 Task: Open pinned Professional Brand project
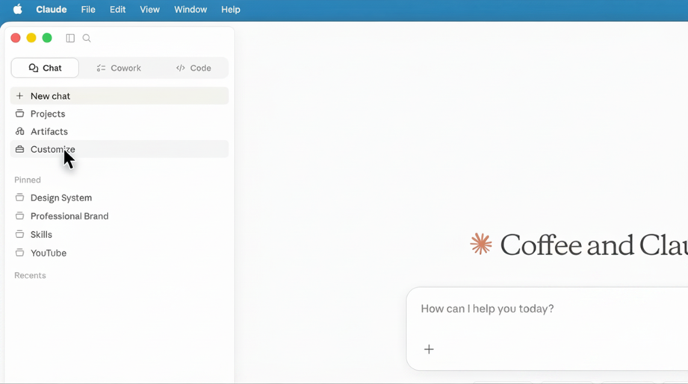click(120, 216)
